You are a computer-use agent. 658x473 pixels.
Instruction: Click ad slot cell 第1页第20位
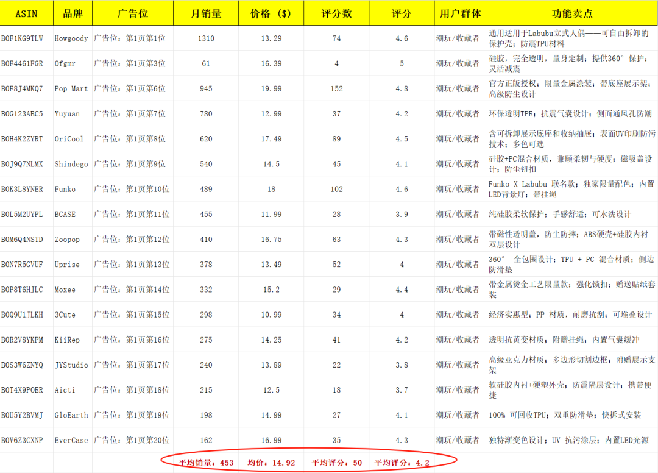132,440
